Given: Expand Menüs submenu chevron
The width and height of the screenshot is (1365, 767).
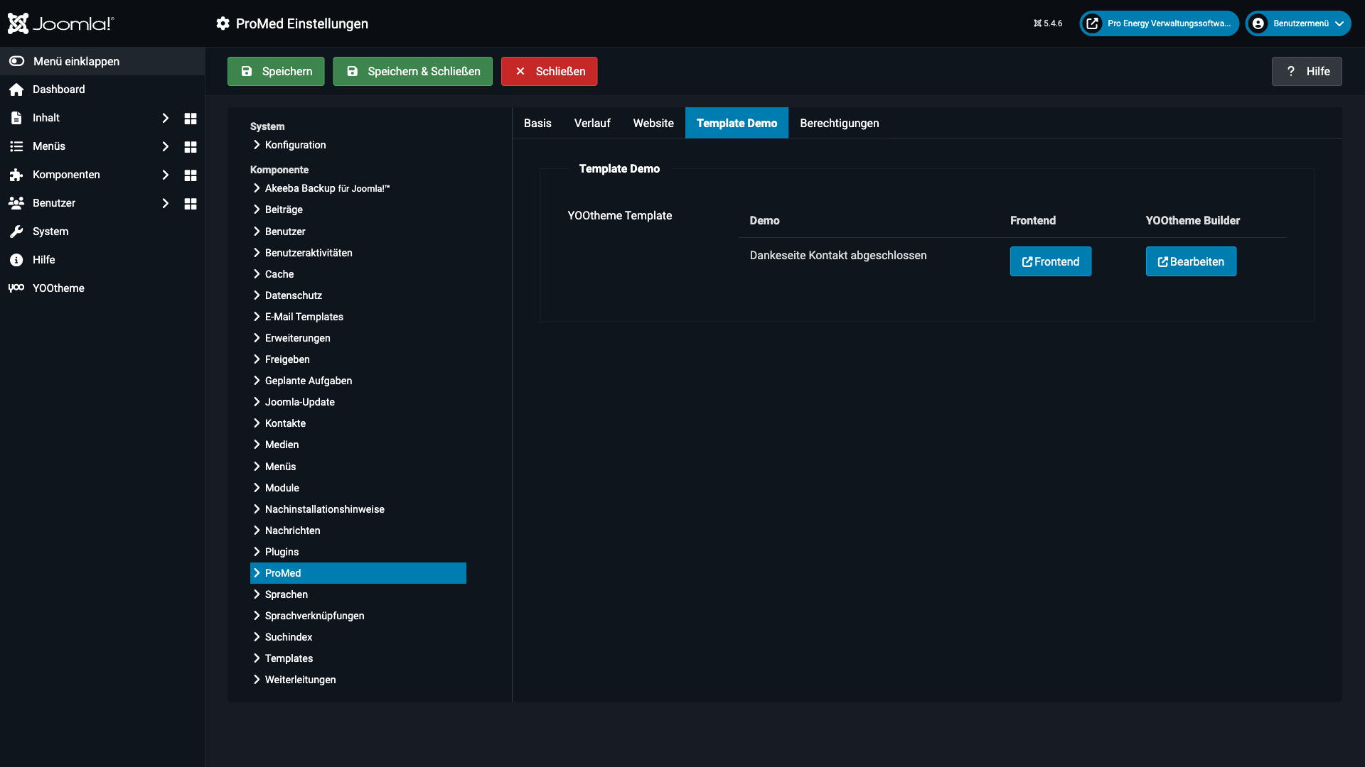Looking at the screenshot, I should point(165,146).
